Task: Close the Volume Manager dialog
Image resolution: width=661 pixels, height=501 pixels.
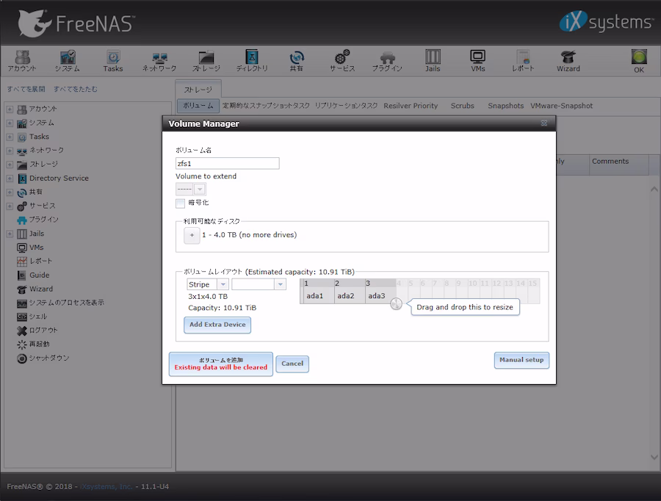Action: point(544,123)
